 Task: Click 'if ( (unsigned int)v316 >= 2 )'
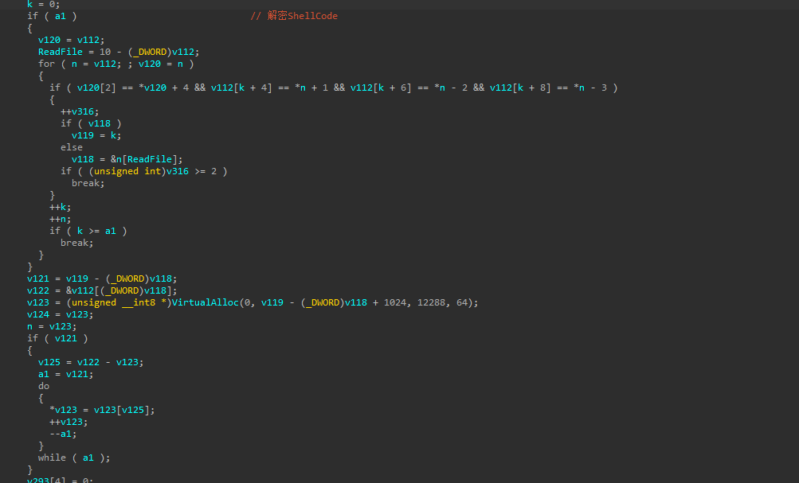pyautogui.click(x=144, y=171)
